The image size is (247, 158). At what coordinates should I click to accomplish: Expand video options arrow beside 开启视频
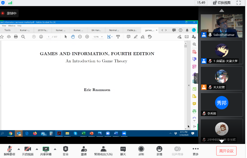(x=37, y=149)
